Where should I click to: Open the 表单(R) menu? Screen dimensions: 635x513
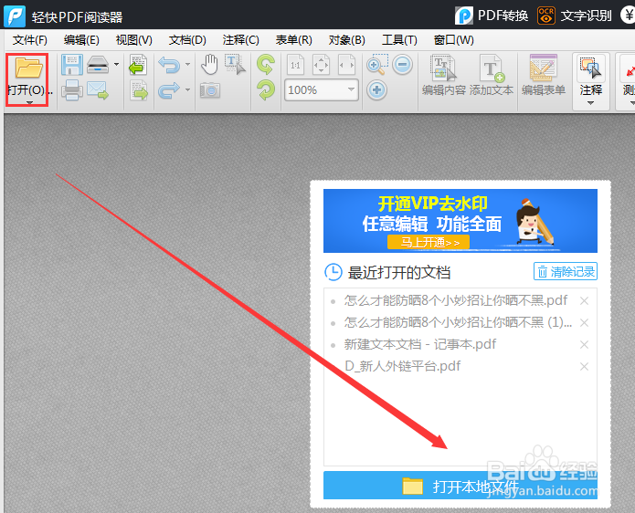294,40
